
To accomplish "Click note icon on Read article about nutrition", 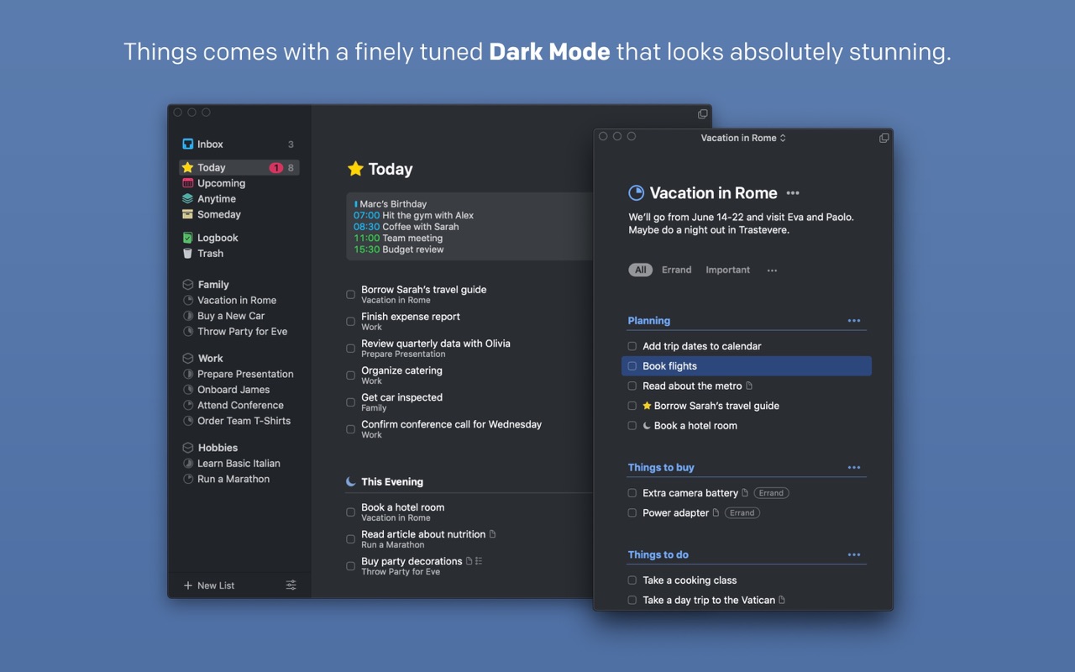I will coord(493,534).
